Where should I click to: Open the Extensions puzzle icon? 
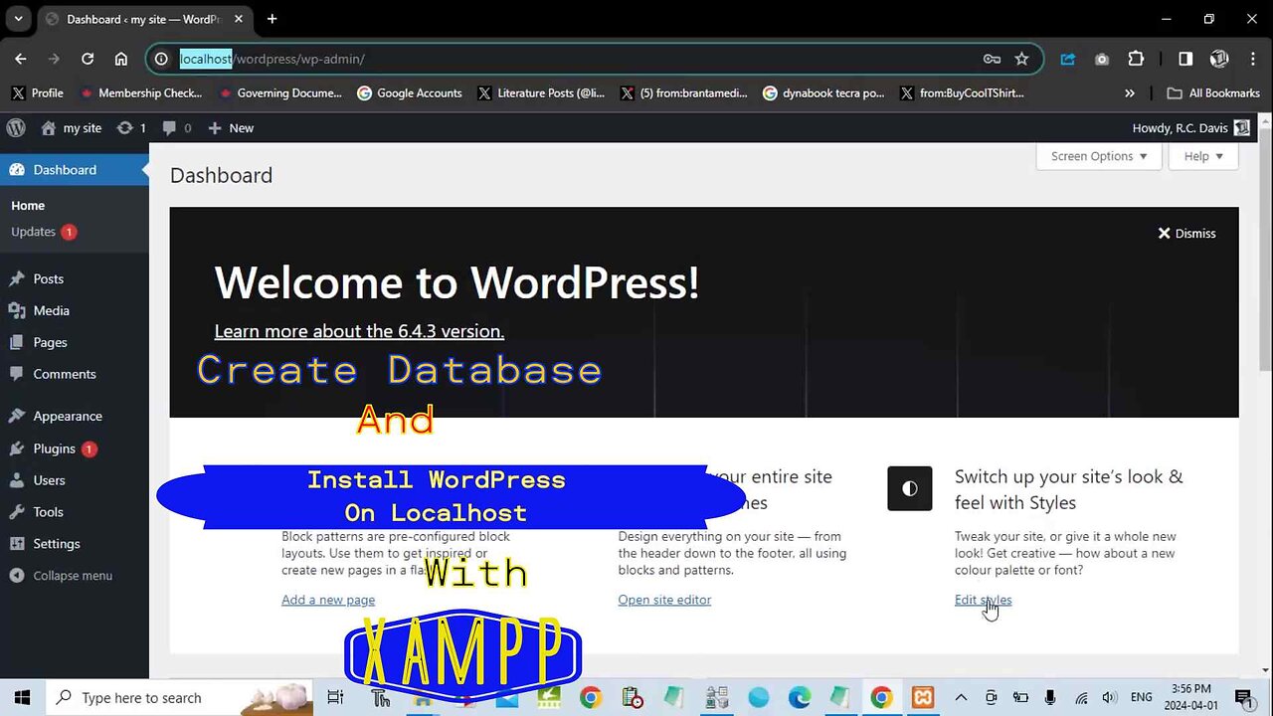1136,59
